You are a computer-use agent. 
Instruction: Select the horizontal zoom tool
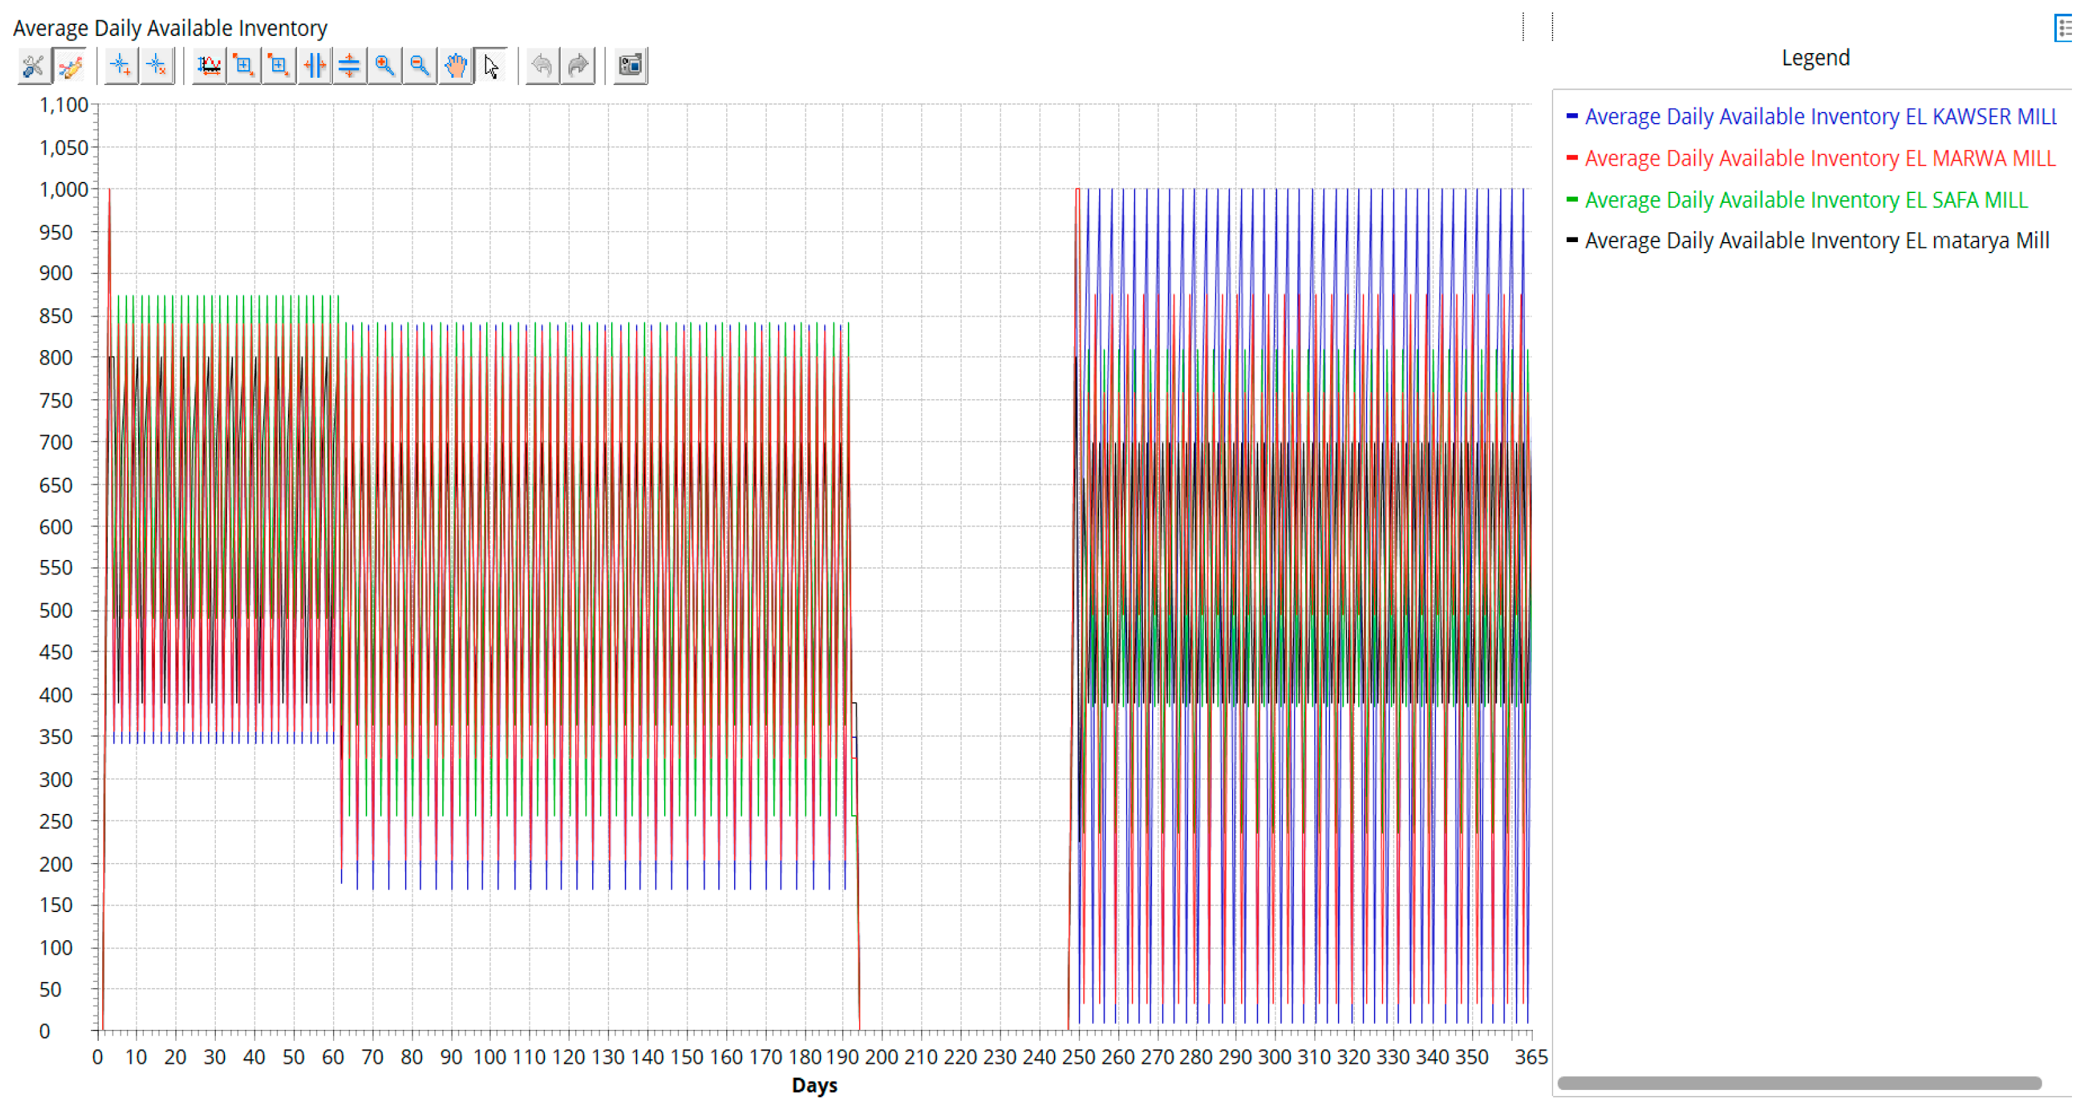click(x=314, y=65)
